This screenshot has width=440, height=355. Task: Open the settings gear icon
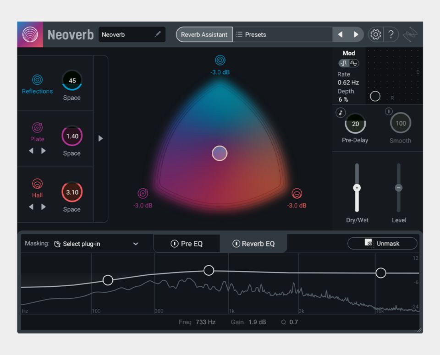coord(375,34)
